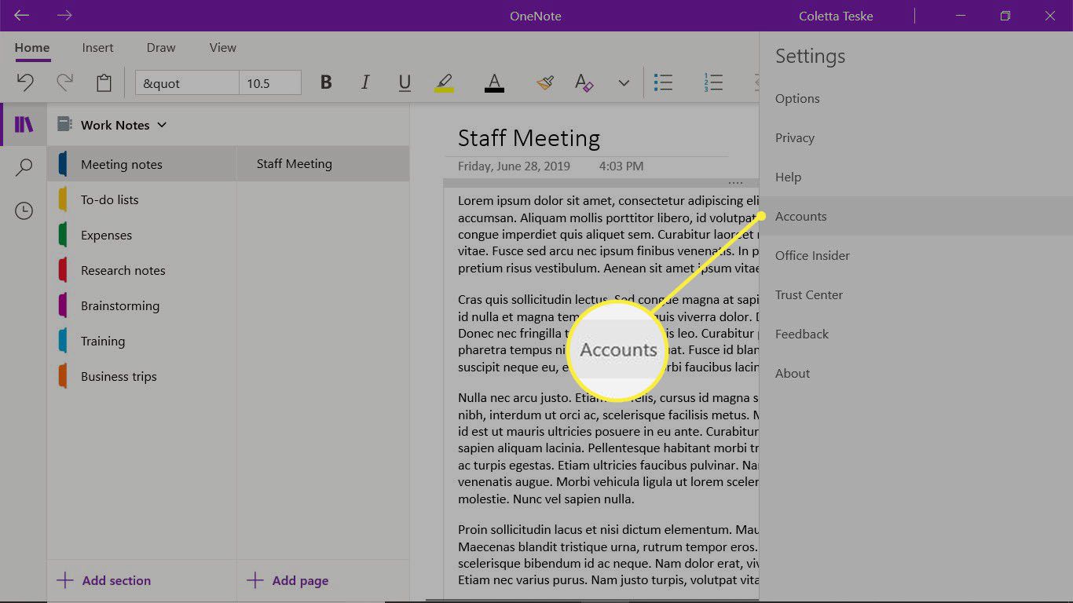The image size is (1073, 603).
Task: Click Add page button
Action: pyautogui.click(x=287, y=581)
